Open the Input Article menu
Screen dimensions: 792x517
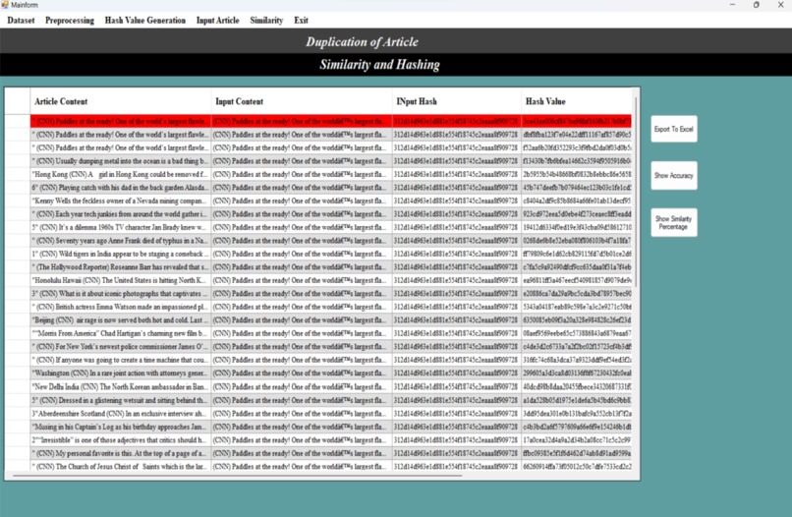[x=218, y=21]
